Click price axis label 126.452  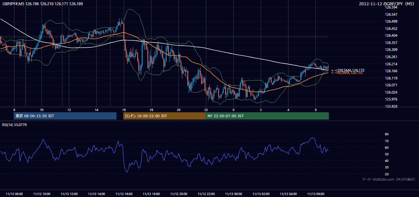pyautogui.click(x=391, y=29)
